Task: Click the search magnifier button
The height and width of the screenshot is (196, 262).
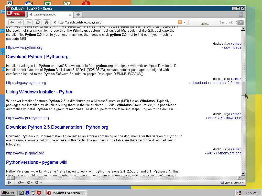Action: [x=241, y=22]
